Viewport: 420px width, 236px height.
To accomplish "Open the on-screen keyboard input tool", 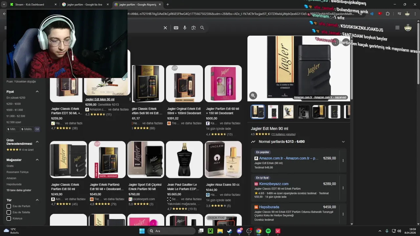I will click(176, 28).
